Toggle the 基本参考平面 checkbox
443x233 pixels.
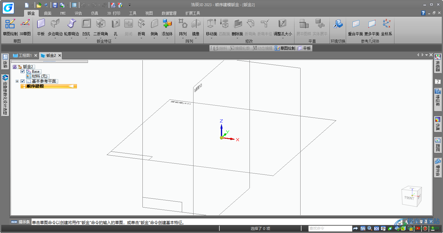(22, 81)
